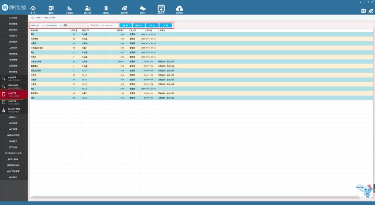Select 财务管理 in the left sidebar menu
This screenshot has height=205, width=375.
14,24
